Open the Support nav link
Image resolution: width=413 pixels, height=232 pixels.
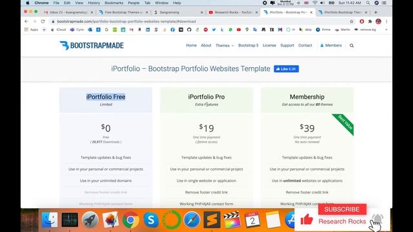pyautogui.click(x=287, y=46)
